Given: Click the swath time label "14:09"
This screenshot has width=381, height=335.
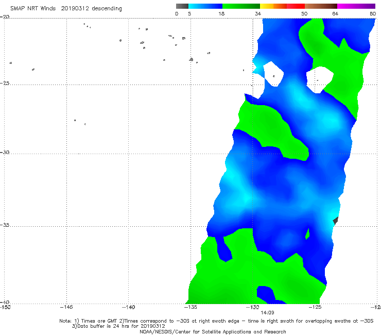Looking at the screenshot, I should click(267, 313).
